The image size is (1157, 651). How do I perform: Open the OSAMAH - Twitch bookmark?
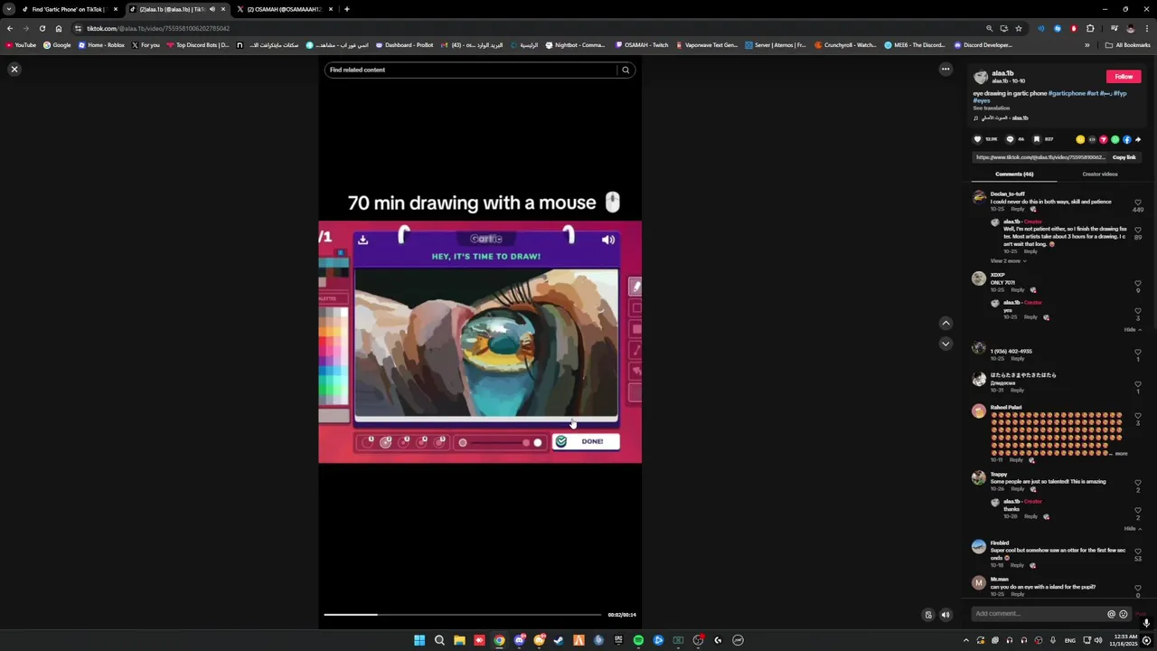click(x=642, y=45)
